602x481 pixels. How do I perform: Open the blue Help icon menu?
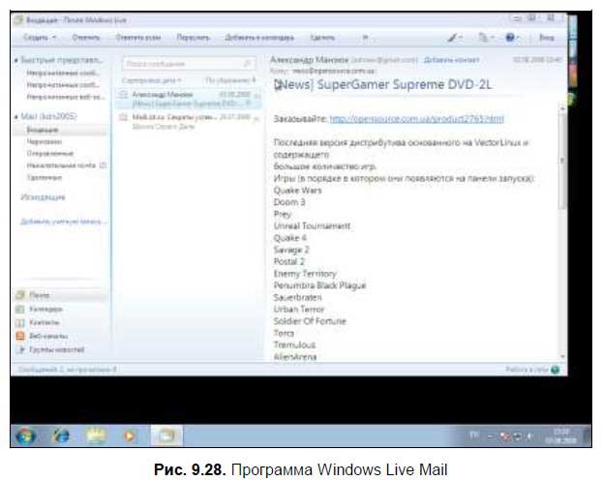click(512, 37)
